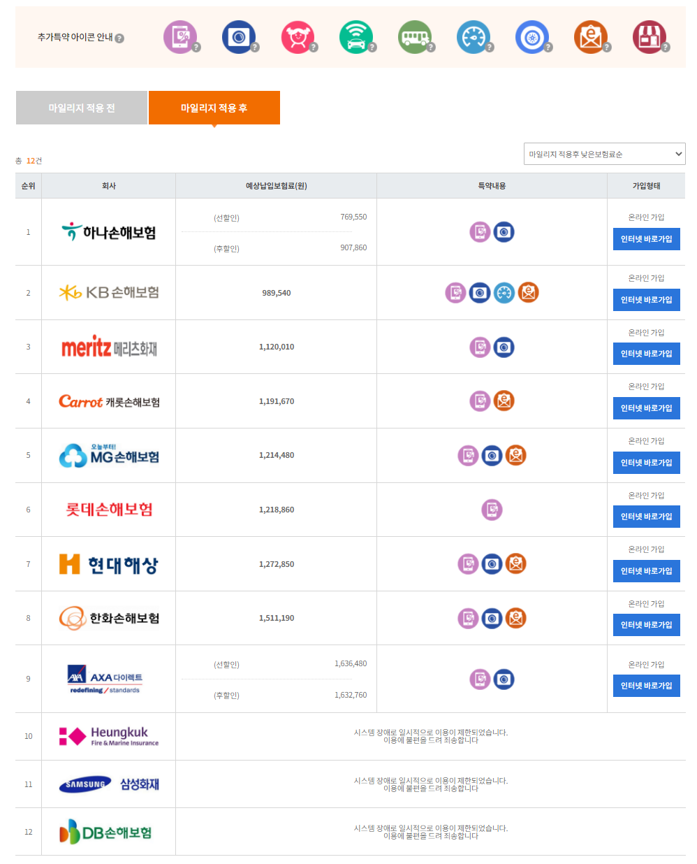Click 인터넷 바로가입 for 캐롯손해보험

pos(646,408)
